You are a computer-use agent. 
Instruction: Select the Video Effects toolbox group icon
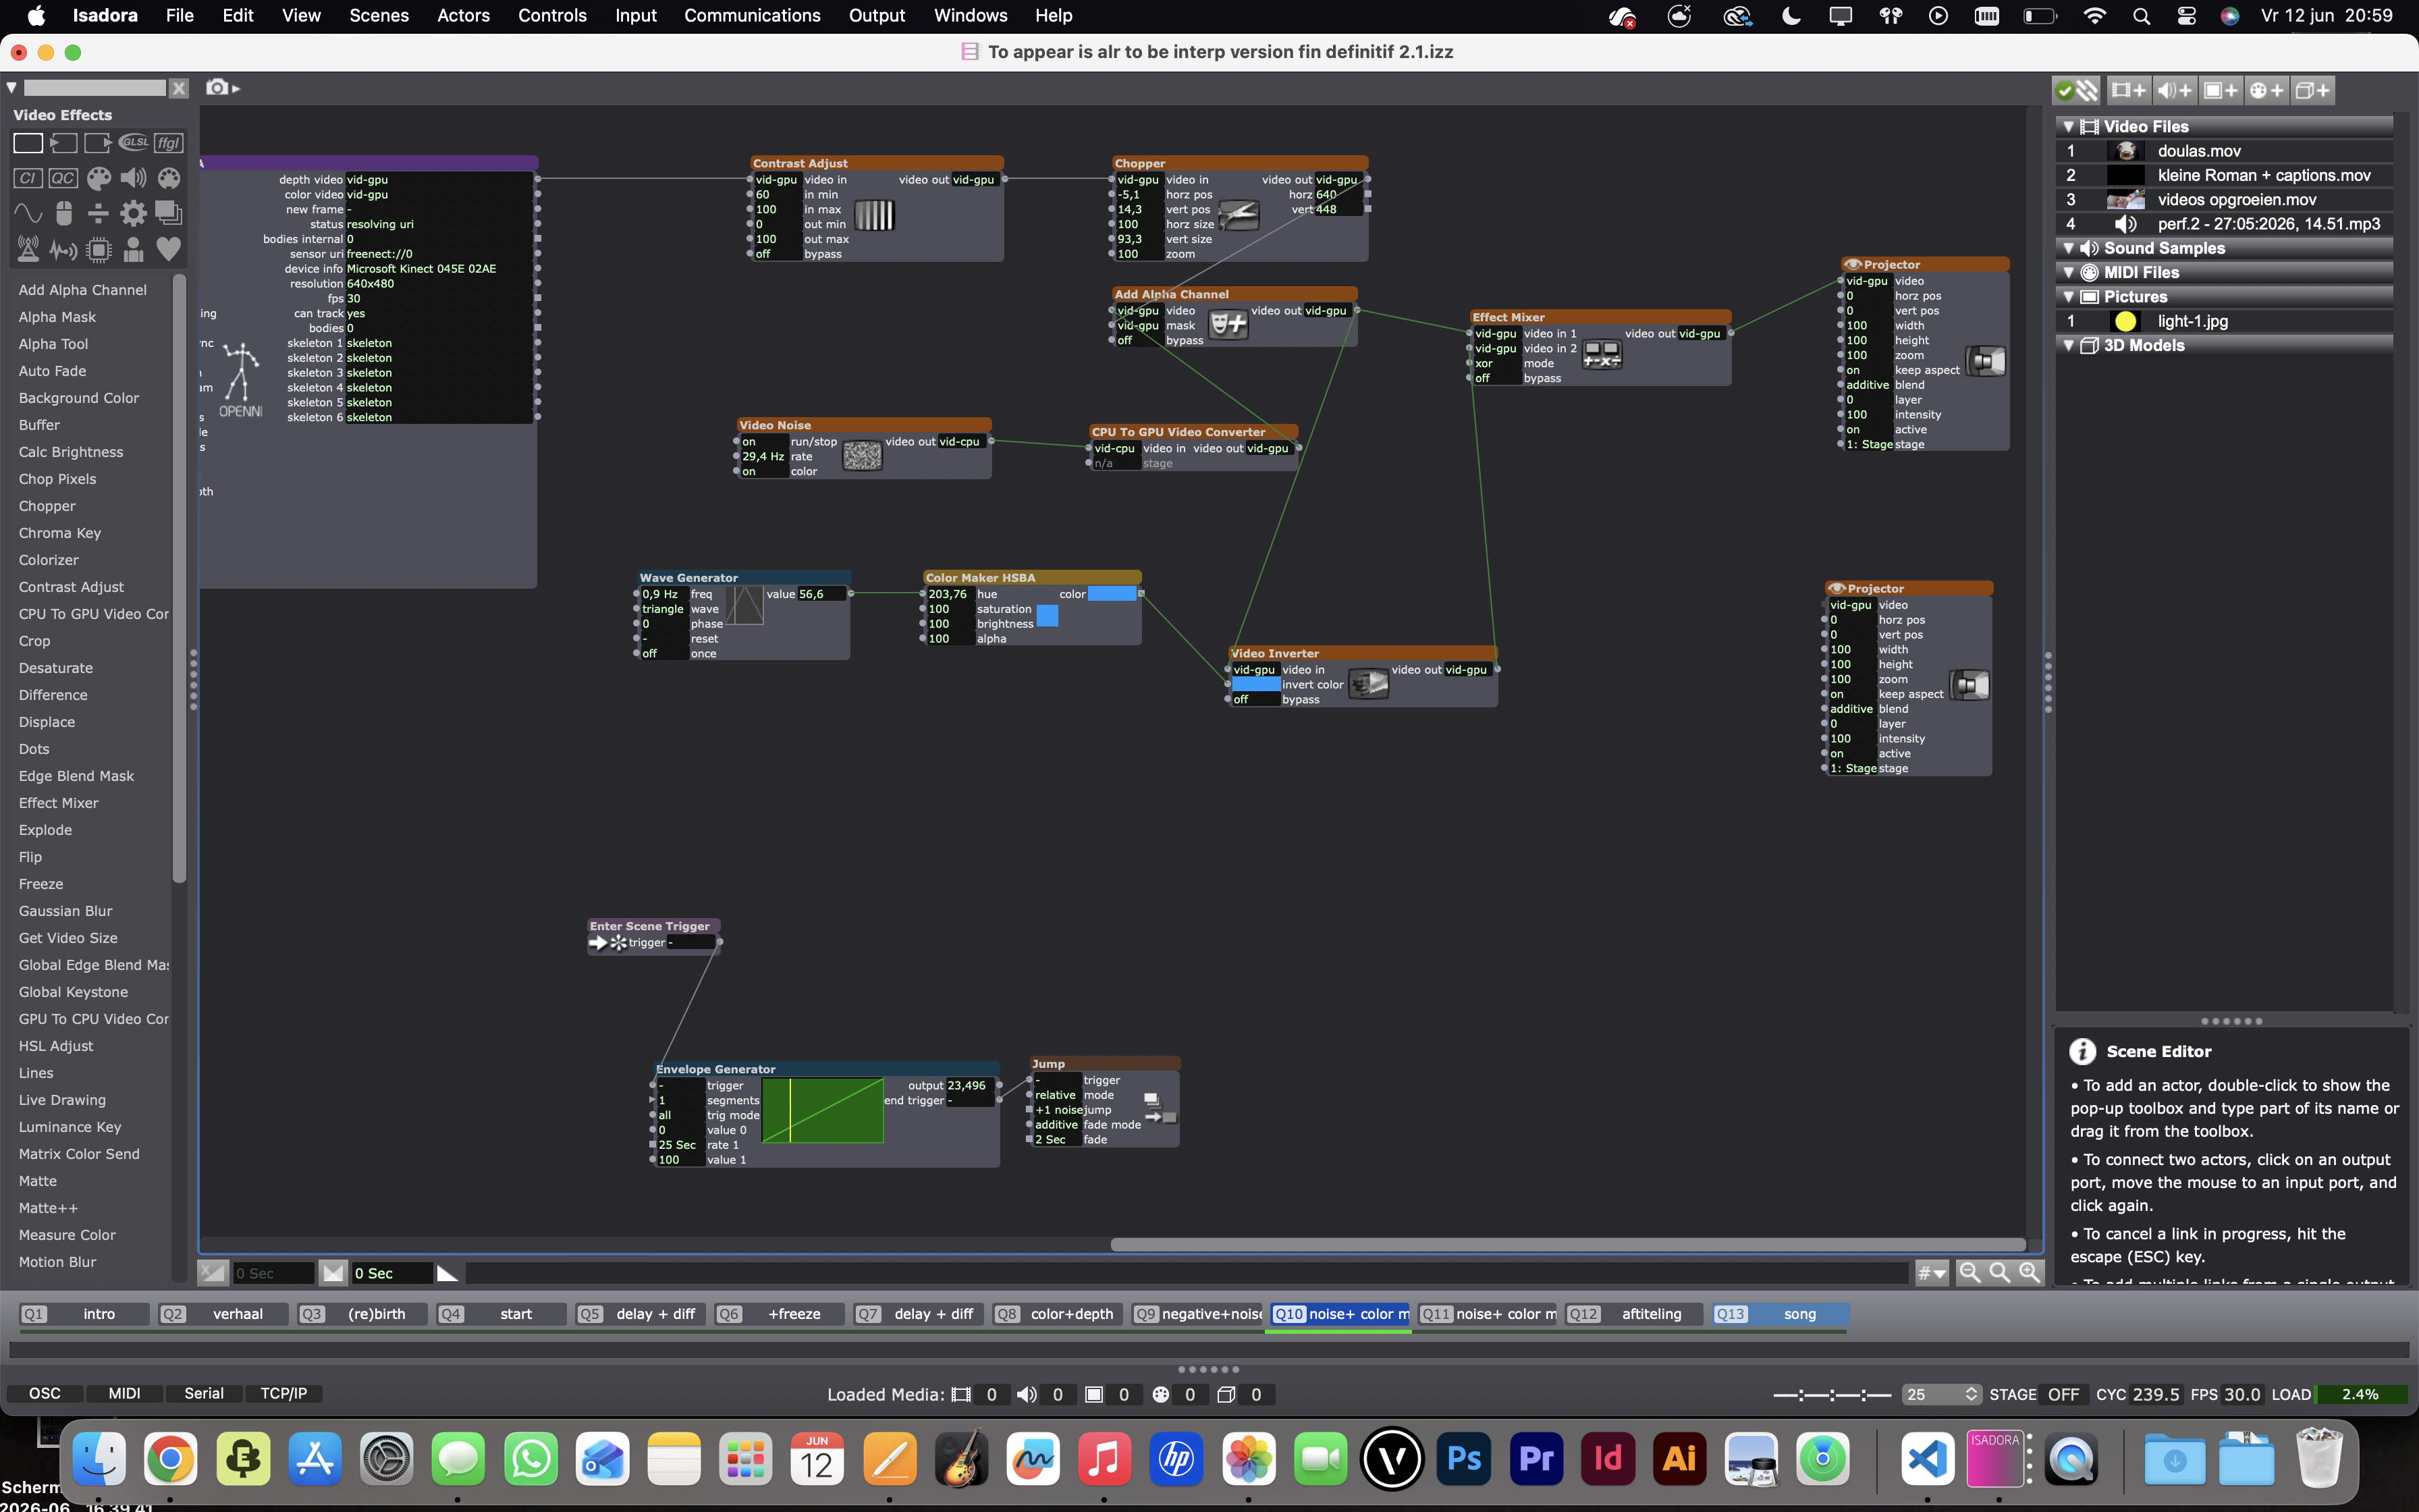click(x=27, y=143)
